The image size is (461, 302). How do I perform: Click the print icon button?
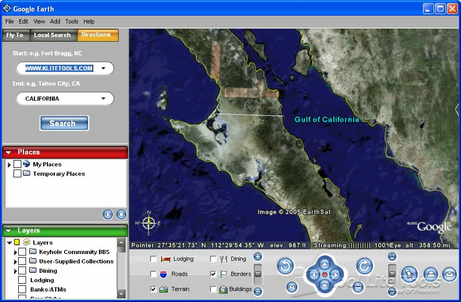[430, 274]
